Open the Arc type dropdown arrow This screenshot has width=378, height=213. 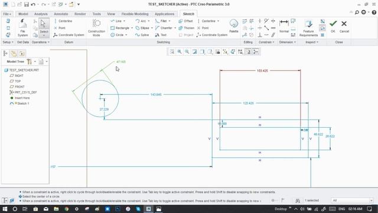[x=148, y=21]
